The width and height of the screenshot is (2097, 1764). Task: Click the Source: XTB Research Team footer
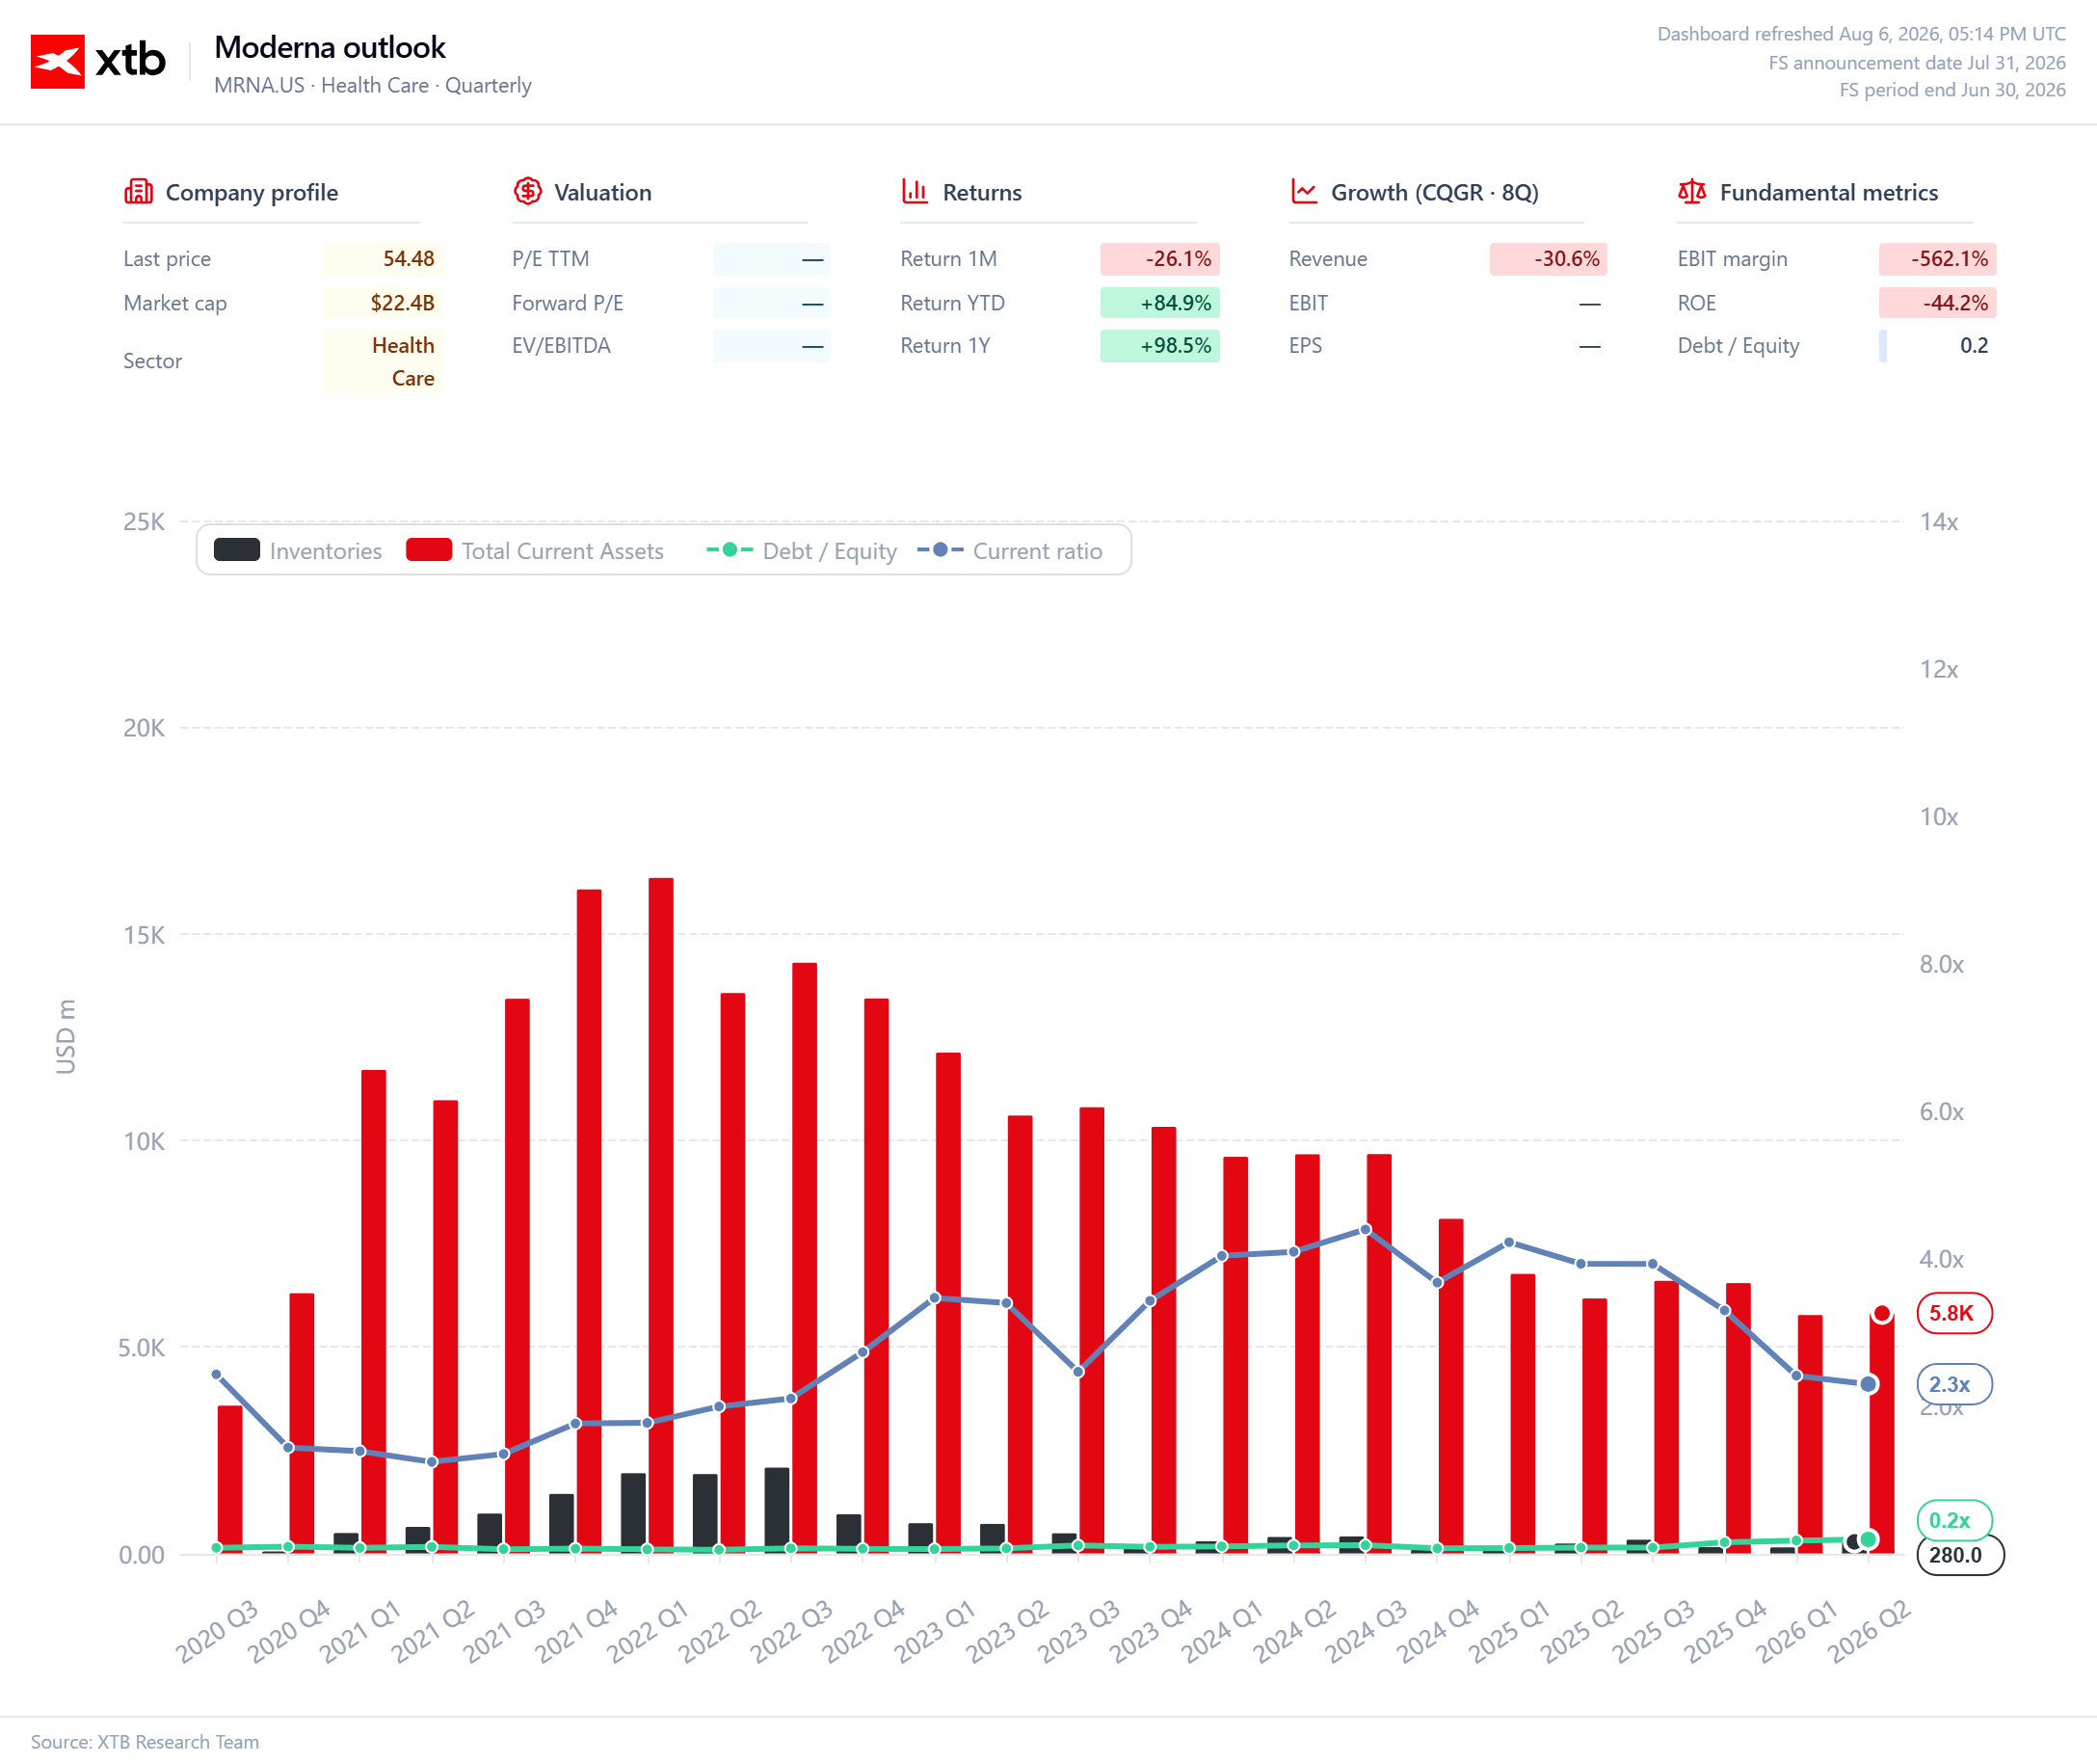pos(145,1742)
